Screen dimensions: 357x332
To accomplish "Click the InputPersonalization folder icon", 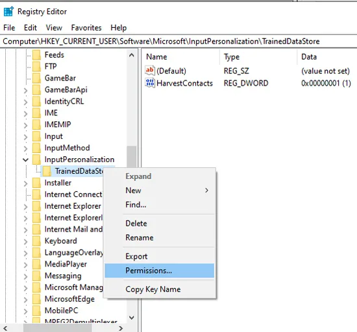I will click(x=36, y=160).
